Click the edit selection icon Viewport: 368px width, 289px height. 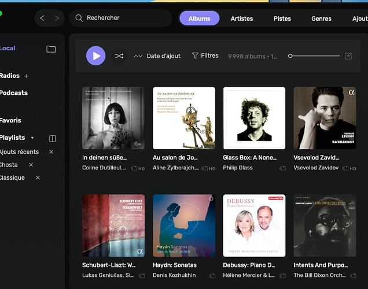tap(348, 56)
